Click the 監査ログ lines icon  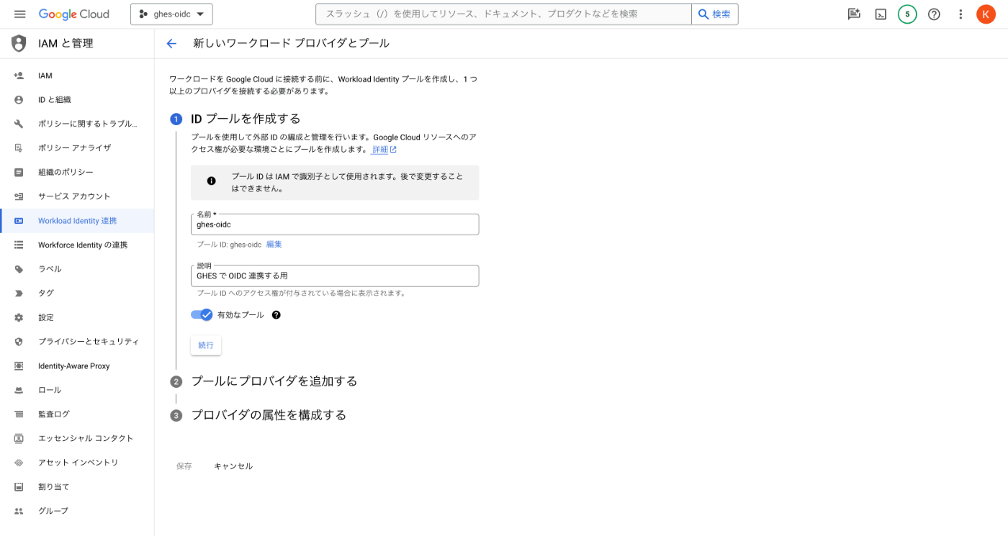(x=19, y=414)
